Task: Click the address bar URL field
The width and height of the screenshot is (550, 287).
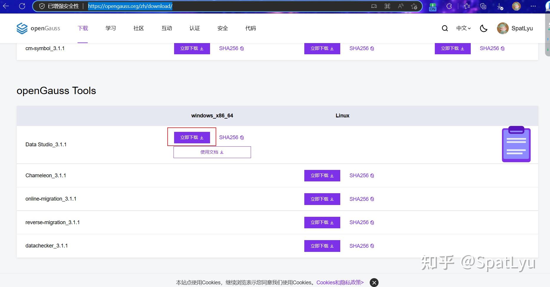Action: coord(130,6)
